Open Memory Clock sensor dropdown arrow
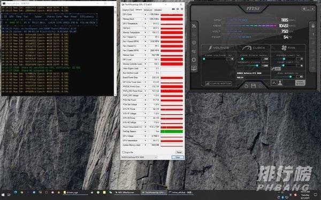 click(146, 19)
